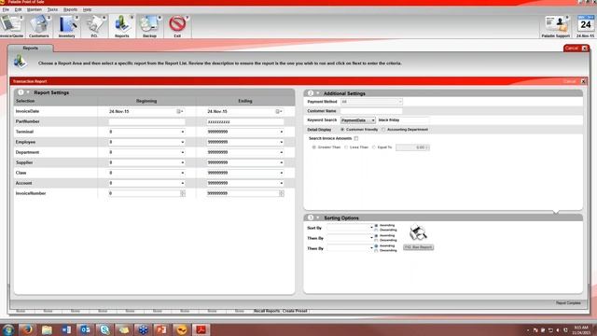Open the Paladin smiley taskbar icon

[182, 329]
